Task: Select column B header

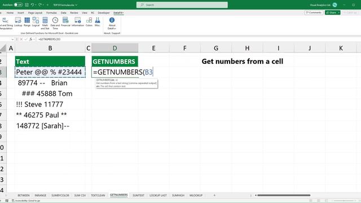Action: (50, 48)
